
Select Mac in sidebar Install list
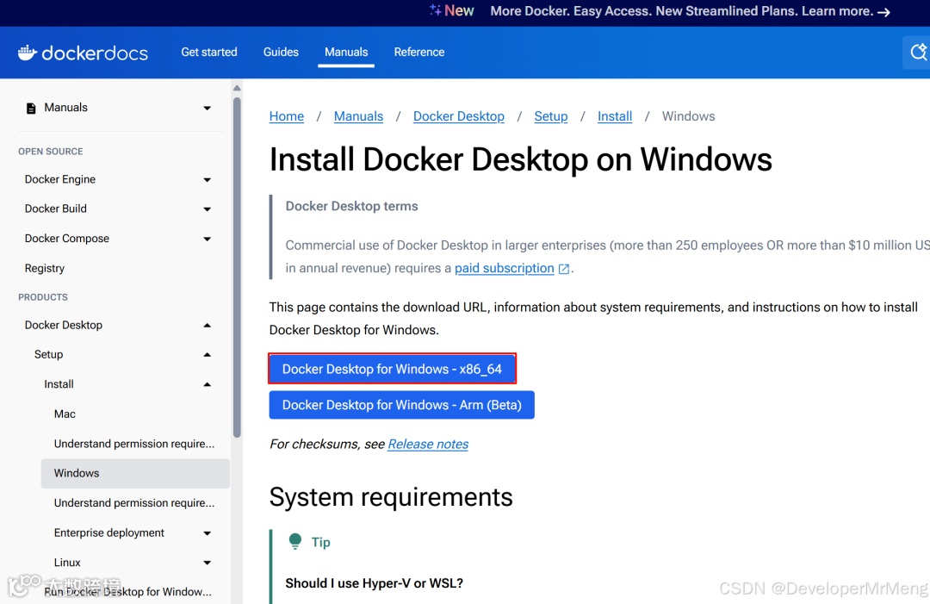(65, 414)
